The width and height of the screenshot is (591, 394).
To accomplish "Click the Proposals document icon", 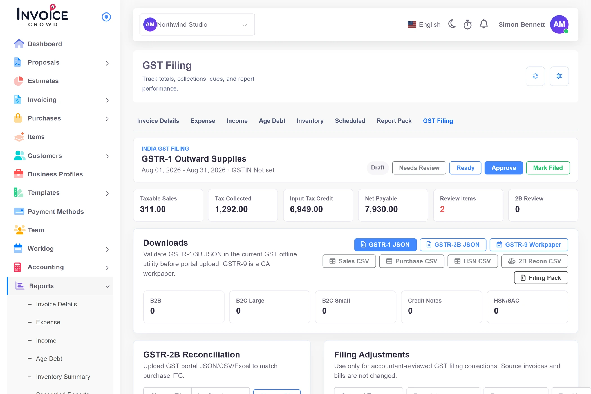I will pyautogui.click(x=17, y=62).
